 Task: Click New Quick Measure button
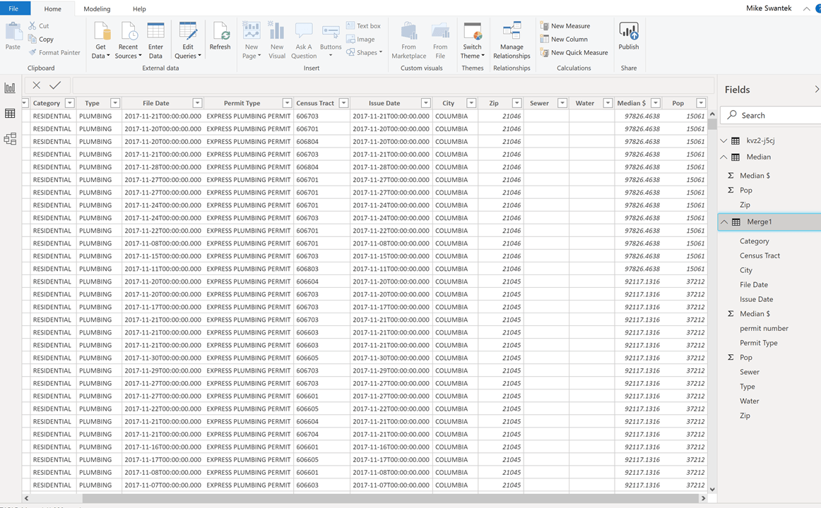574,53
